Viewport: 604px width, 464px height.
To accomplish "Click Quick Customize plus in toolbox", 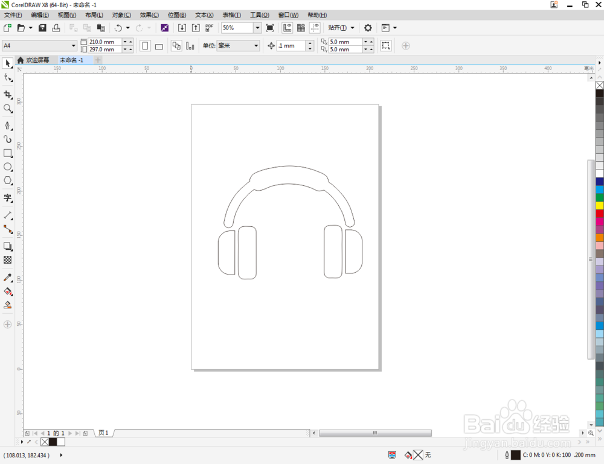I will (x=7, y=325).
